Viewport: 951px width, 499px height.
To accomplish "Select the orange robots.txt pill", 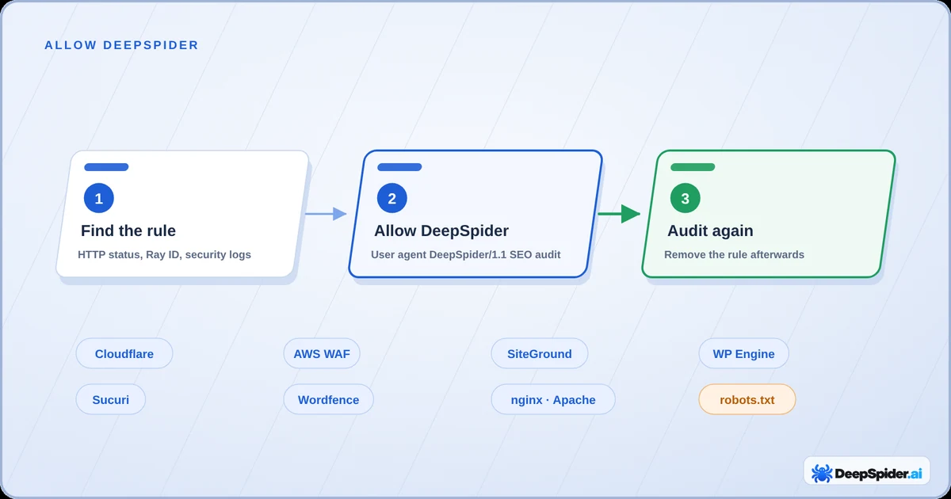I will pyautogui.click(x=747, y=399).
